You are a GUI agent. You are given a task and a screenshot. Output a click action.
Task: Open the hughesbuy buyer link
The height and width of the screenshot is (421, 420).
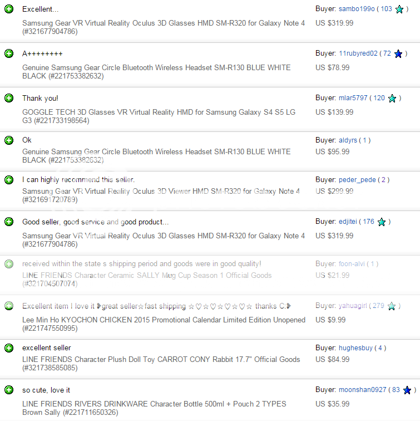point(355,348)
